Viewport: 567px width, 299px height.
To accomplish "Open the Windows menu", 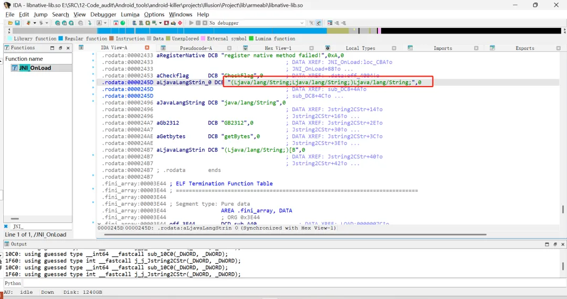I will click(x=181, y=15).
